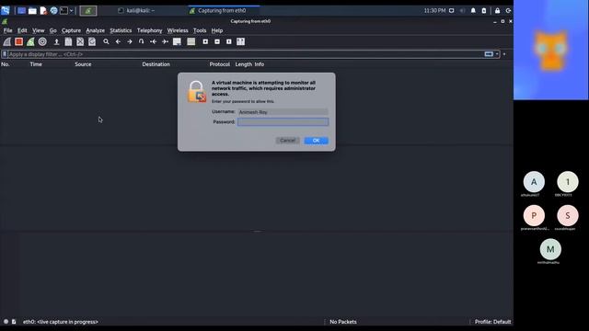589x331 pixels.
Task: Click the display filter bookmark icon
Action: point(5,54)
